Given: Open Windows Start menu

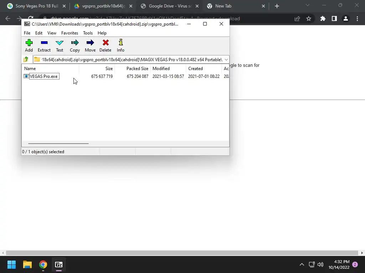Looking at the screenshot, I should point(11,264).
